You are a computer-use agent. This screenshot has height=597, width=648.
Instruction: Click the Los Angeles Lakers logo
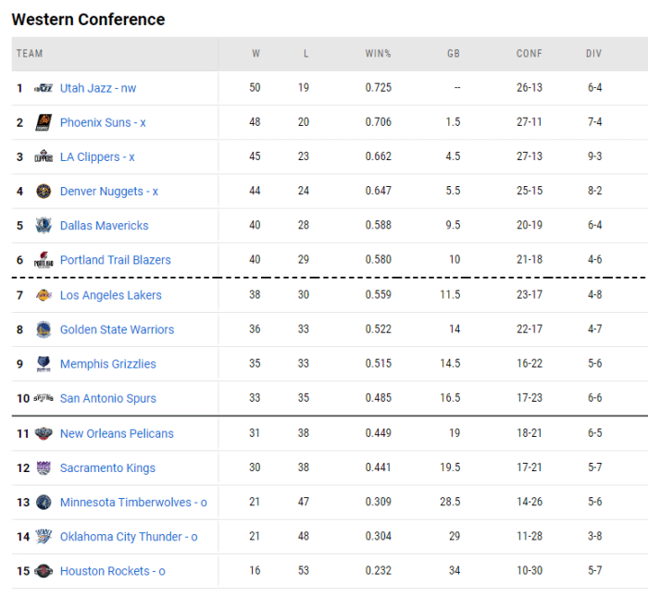click(x=44, y=295)
